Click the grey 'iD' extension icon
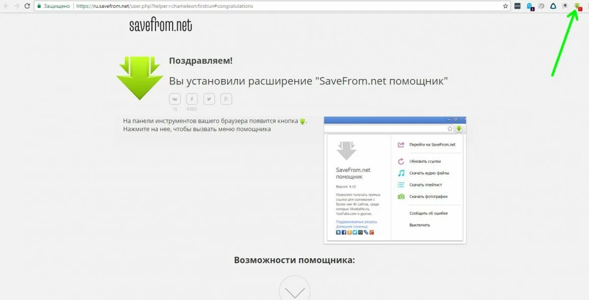The height and width of the screenshot is (300, 589). pos(541,6)
